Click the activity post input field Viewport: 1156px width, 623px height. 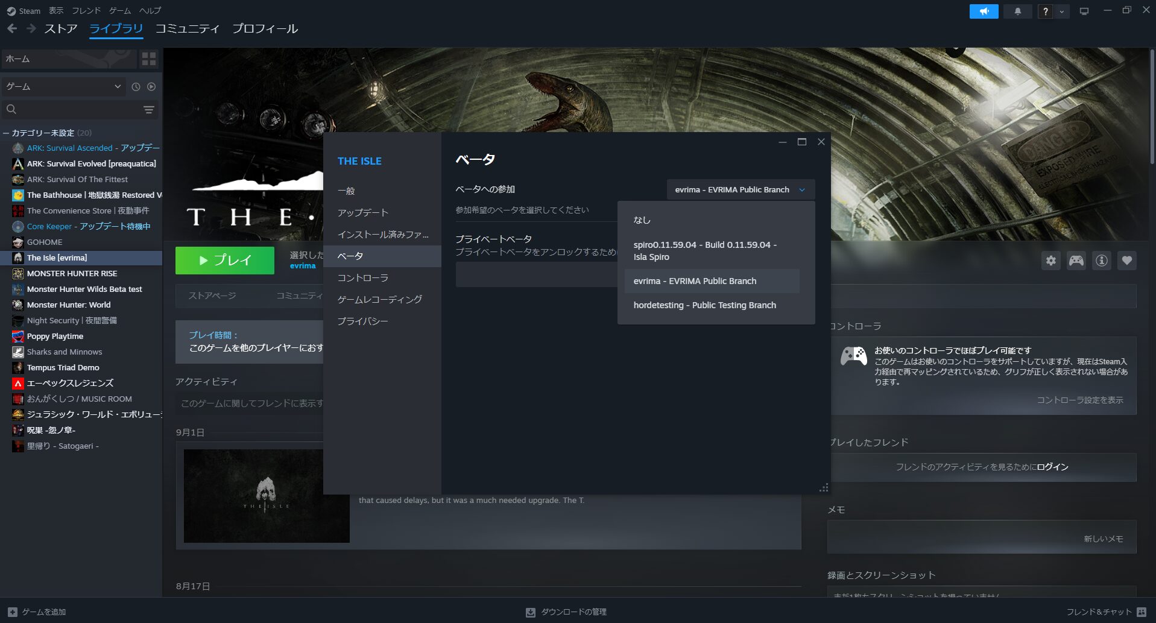click(250, 403)
